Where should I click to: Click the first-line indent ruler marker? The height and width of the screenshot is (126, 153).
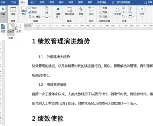(32, 24)
